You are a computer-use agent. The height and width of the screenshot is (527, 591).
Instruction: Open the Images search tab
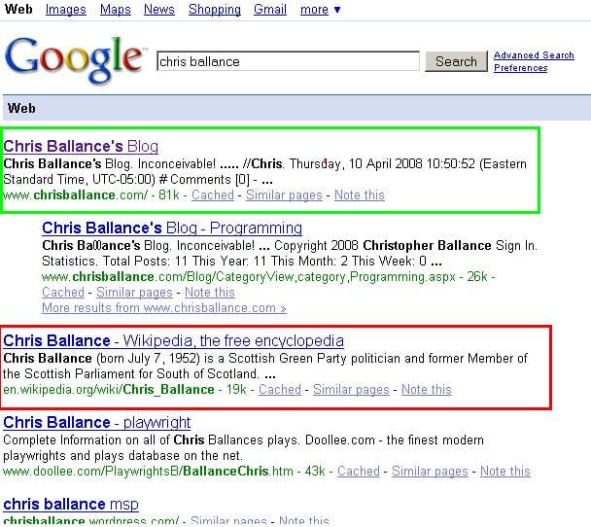click(x=65, y=10)
